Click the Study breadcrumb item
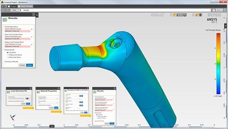 14,10
